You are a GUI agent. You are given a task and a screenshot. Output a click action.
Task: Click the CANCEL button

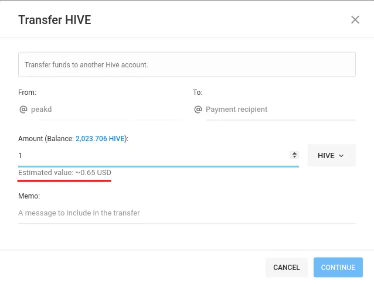(x=287, y=268)
